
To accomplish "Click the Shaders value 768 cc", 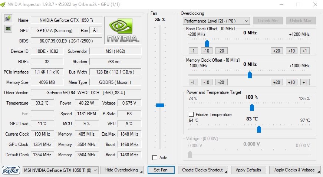I will pyautogui.click(x=115, y=62).
